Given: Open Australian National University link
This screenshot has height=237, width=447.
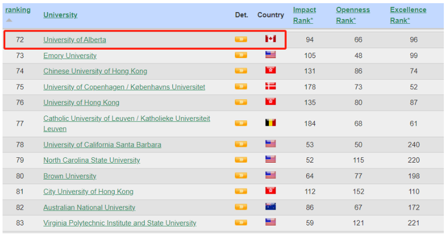Looking at the screenshot, I should (89, 207).
